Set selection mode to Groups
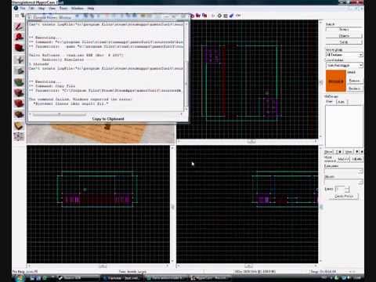 344,30
